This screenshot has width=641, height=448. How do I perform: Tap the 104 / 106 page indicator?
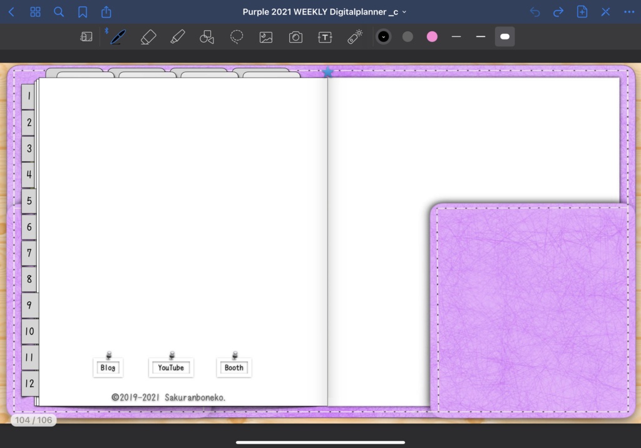[34, 420]
